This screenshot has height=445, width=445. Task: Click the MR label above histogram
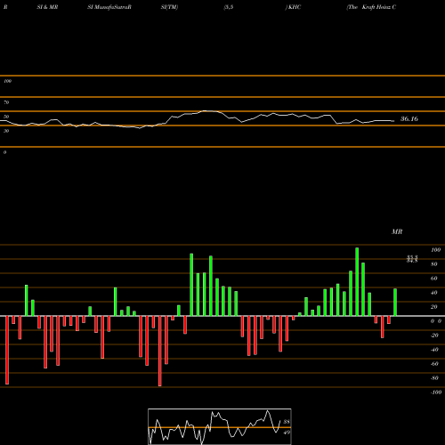(397, 231)
